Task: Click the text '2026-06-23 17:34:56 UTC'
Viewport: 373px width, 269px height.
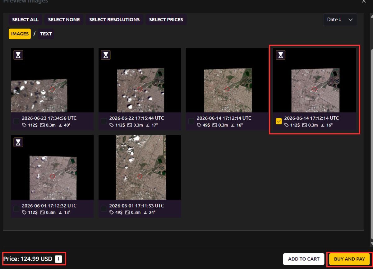Action: 49,118
